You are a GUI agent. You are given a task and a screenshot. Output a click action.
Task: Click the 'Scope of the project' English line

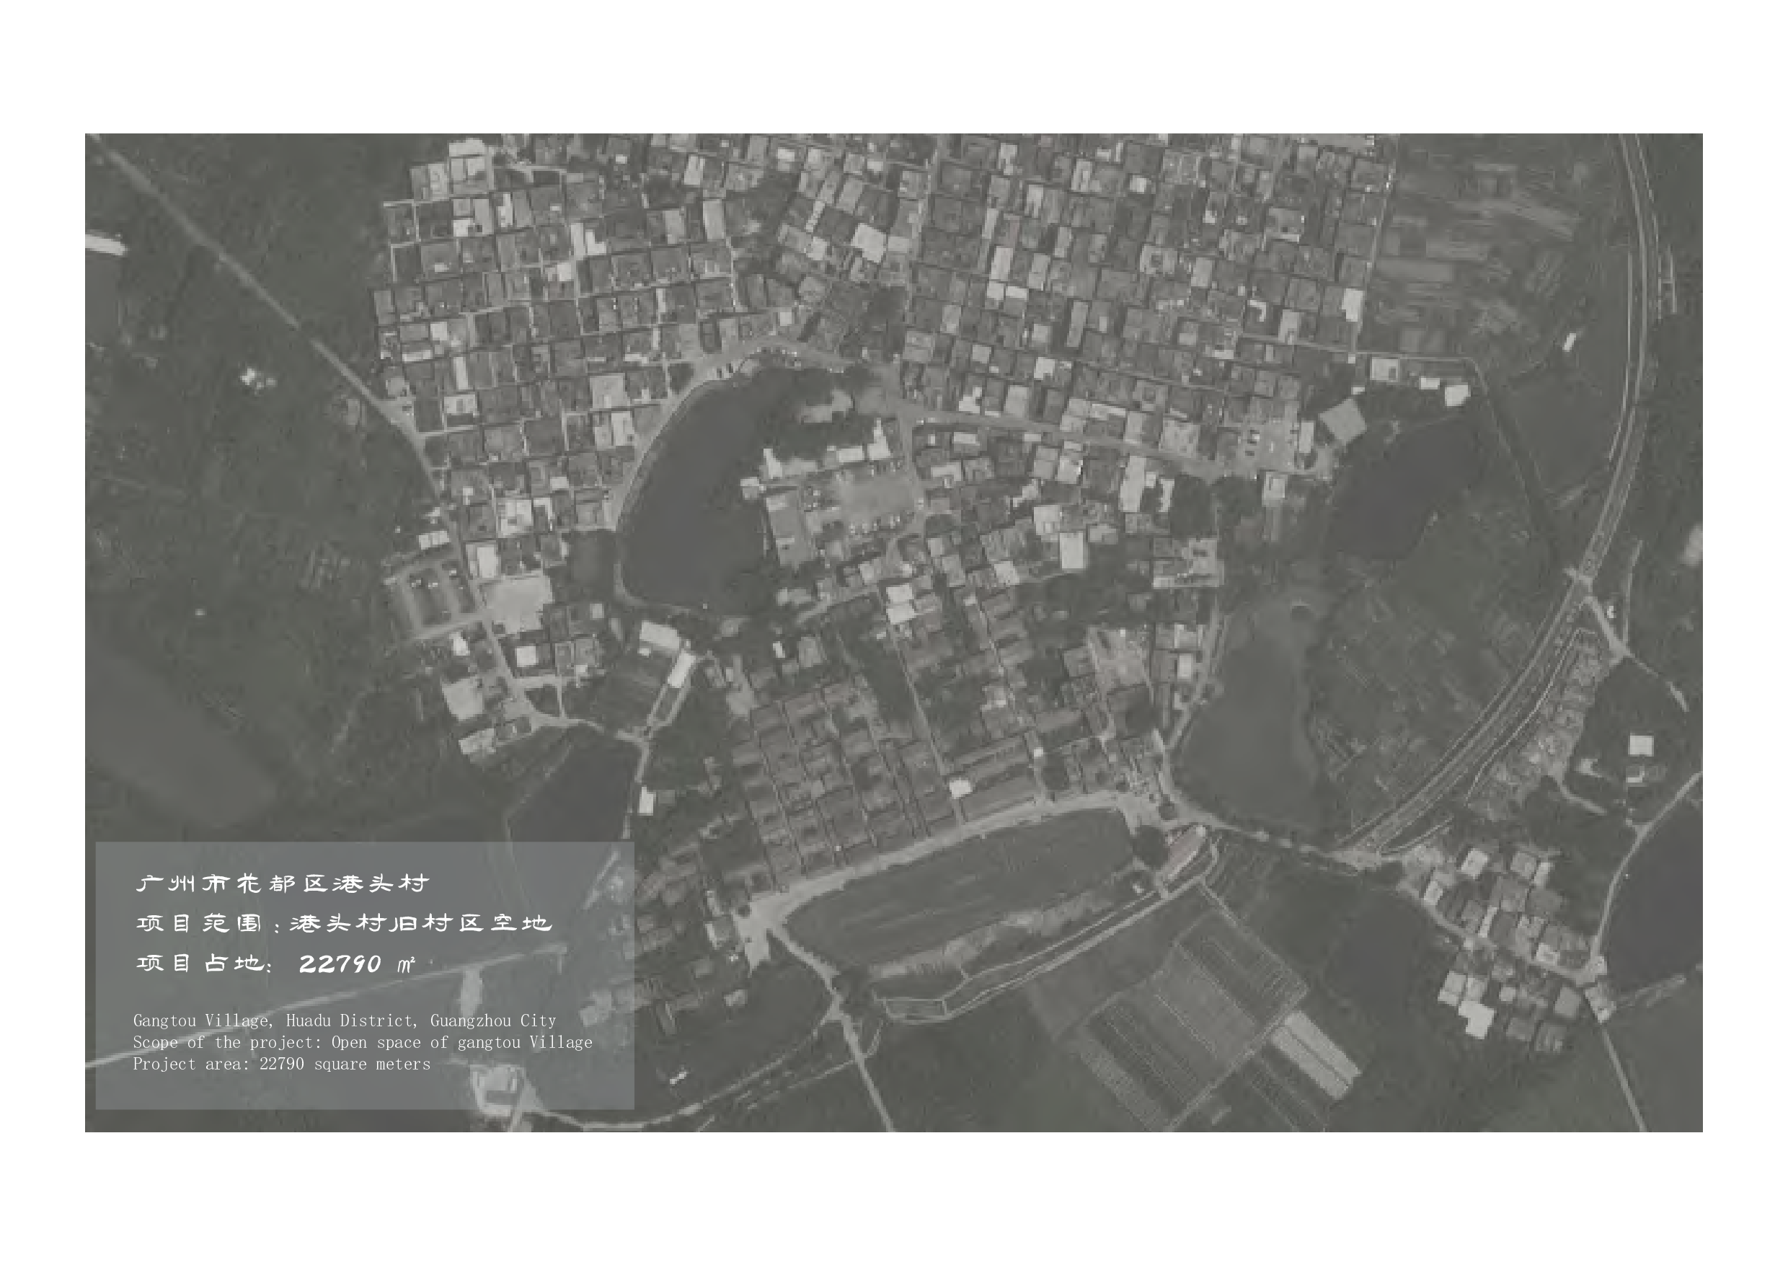coord(362,1042)
